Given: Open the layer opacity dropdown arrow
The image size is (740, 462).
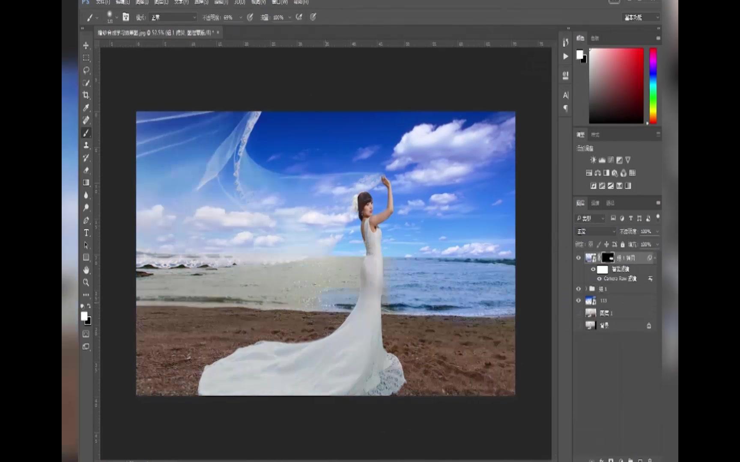Looking at the screenshot, I should click(657, 231).
